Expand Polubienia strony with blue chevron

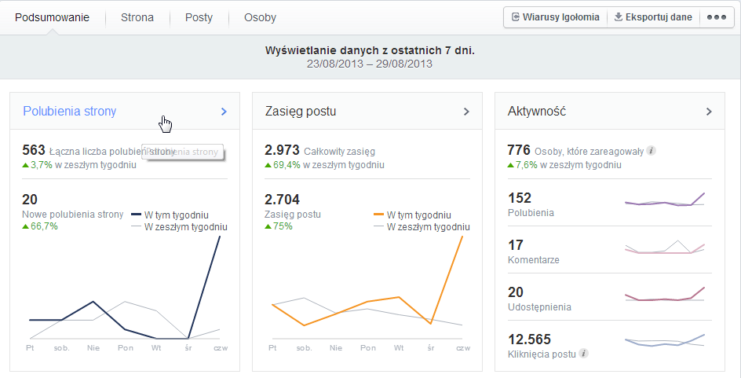click(x=224, y=112)
